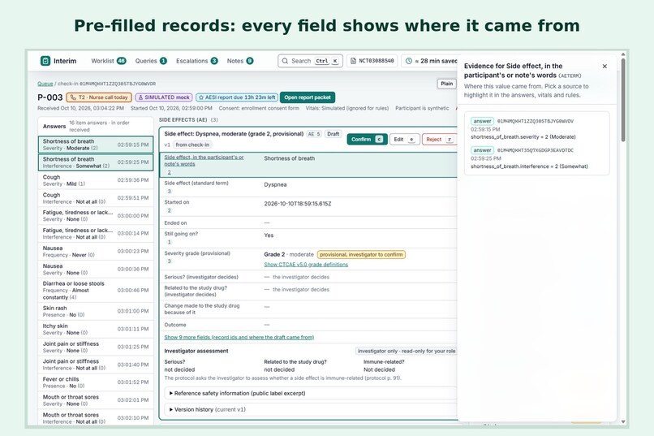Click the T2 Nurse call today badge

pyautogui.click(x=99, y=97)
